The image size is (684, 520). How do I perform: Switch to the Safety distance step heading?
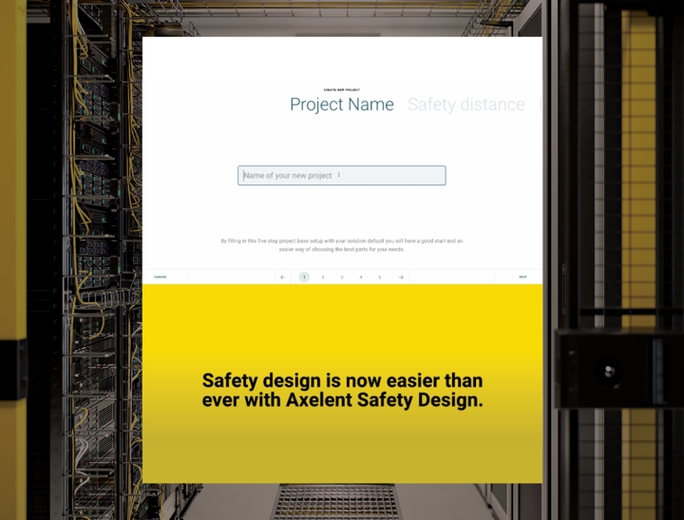click(x=465, y=105)
